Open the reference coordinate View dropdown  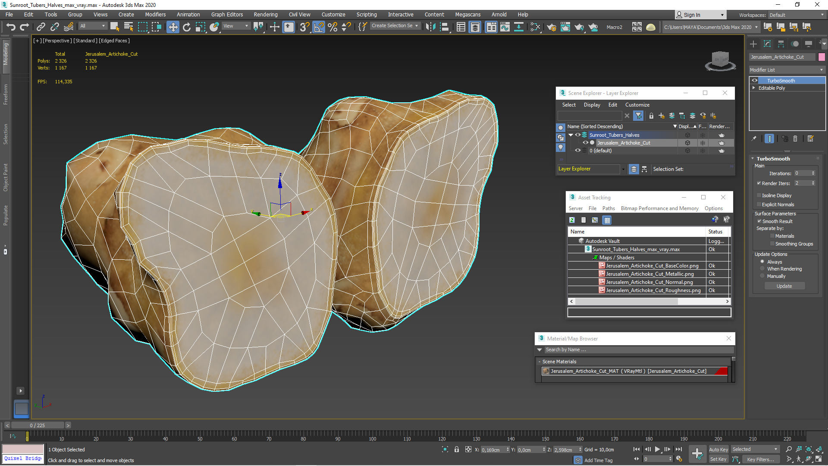236,26
